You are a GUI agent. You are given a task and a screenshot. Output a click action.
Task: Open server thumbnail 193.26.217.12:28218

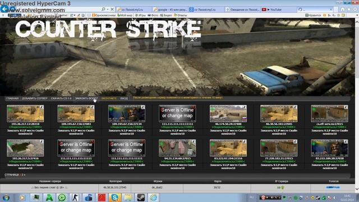tap(25, 113)
